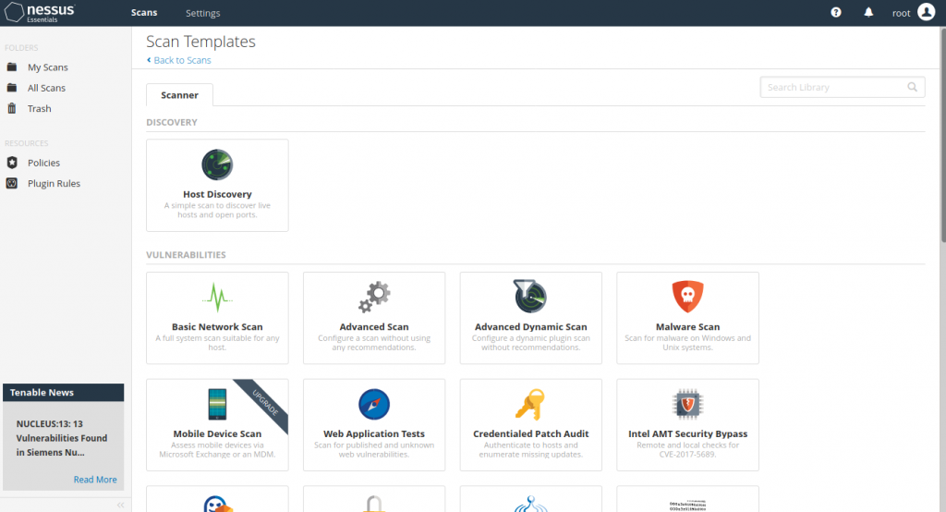Open the All Scans folder
Image resolution: width=946 pixels, height=512 pixels.
point(46,88)
